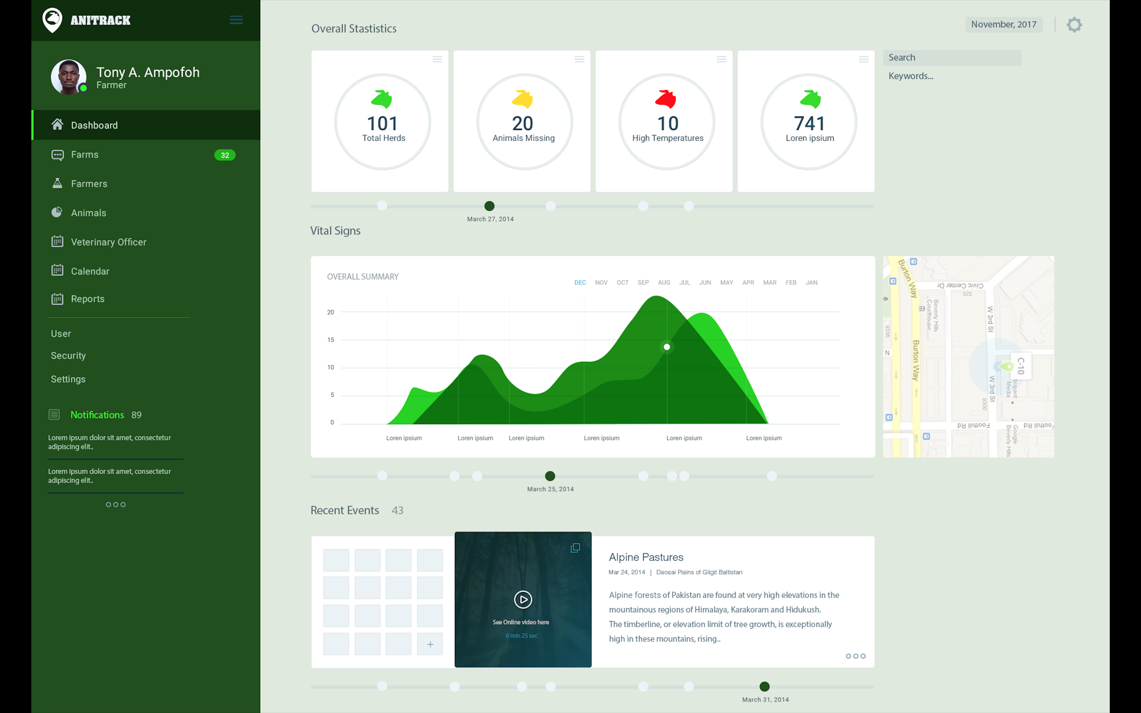Viewport: 1141px width, 713px height.
Task: Click the Dashboard home icon
Action: pos(57,124)
